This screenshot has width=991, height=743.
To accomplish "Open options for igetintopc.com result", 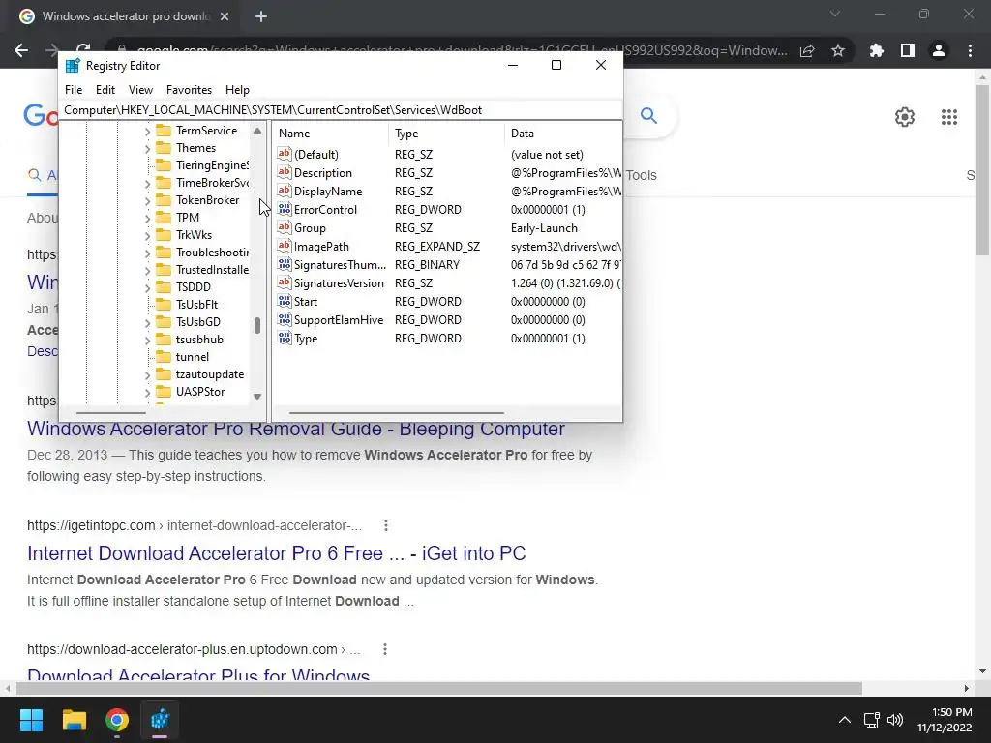I will click(x=385, y=525).
